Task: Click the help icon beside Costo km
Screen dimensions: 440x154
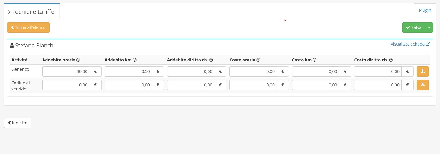Action: pos(315,60)
